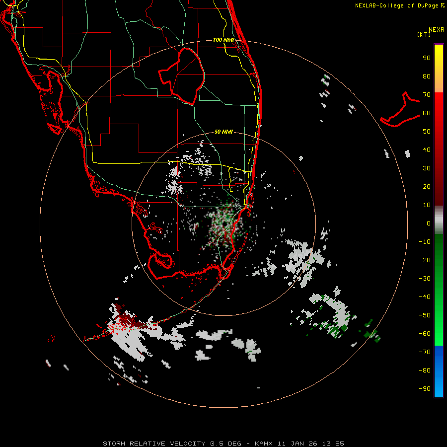Click the 90 value on the velocity scale
447x447 pixels.
tap(427, 58)
